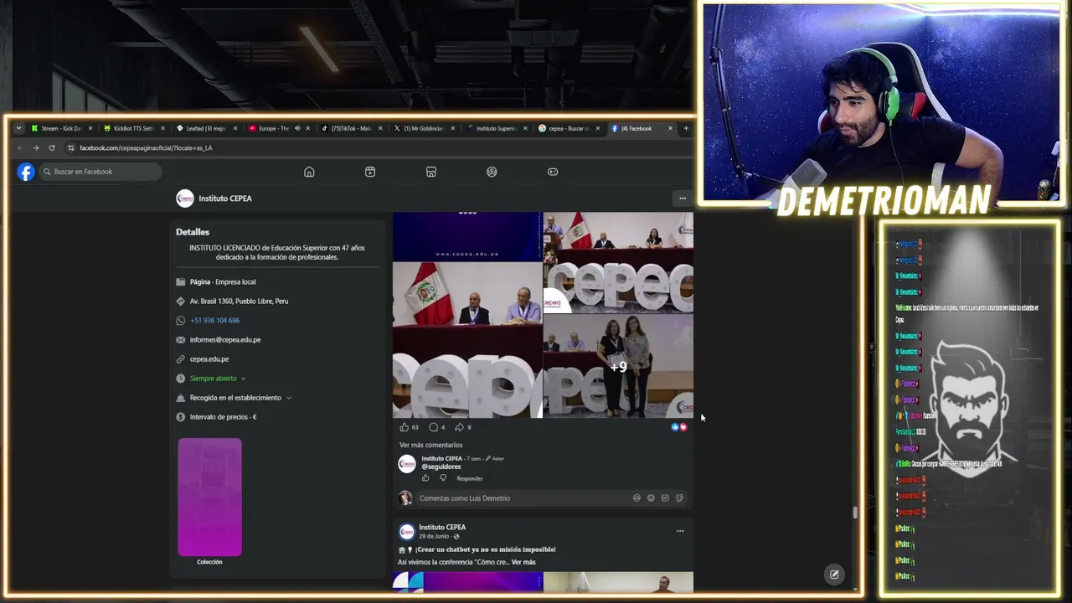Viewport: 1072px width, 603px height.
Task: Open the profile/groups icon in navigation
Action: pos(492,172)
